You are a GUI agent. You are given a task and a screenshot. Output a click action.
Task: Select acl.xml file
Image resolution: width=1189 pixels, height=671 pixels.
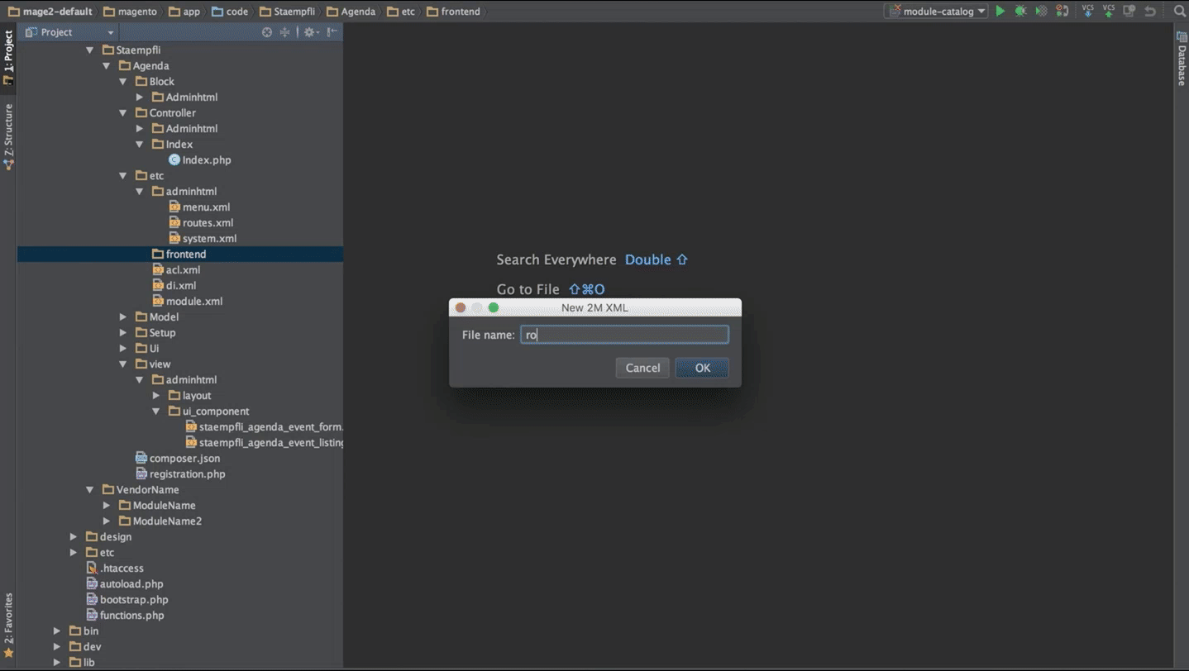pos(176,270)
